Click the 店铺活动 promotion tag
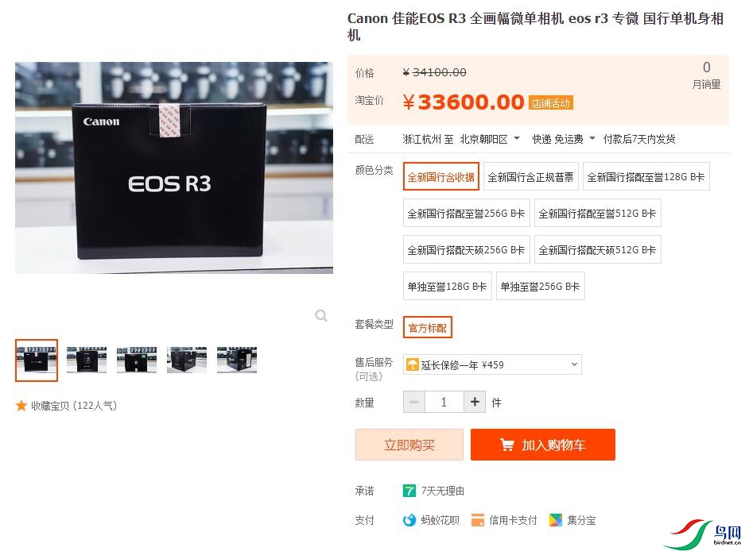Image resolution: width=745 pixels, height=555 pixels. [551, 103]
